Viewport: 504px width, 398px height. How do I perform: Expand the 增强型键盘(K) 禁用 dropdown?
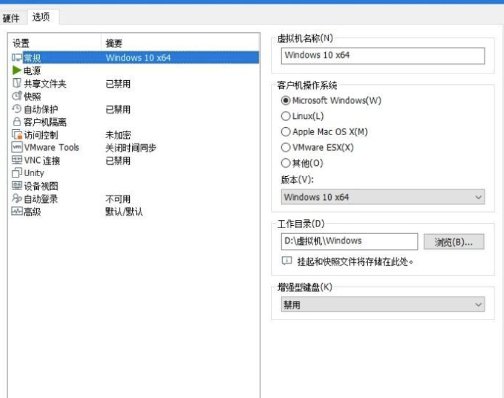[x=383, y=304]
